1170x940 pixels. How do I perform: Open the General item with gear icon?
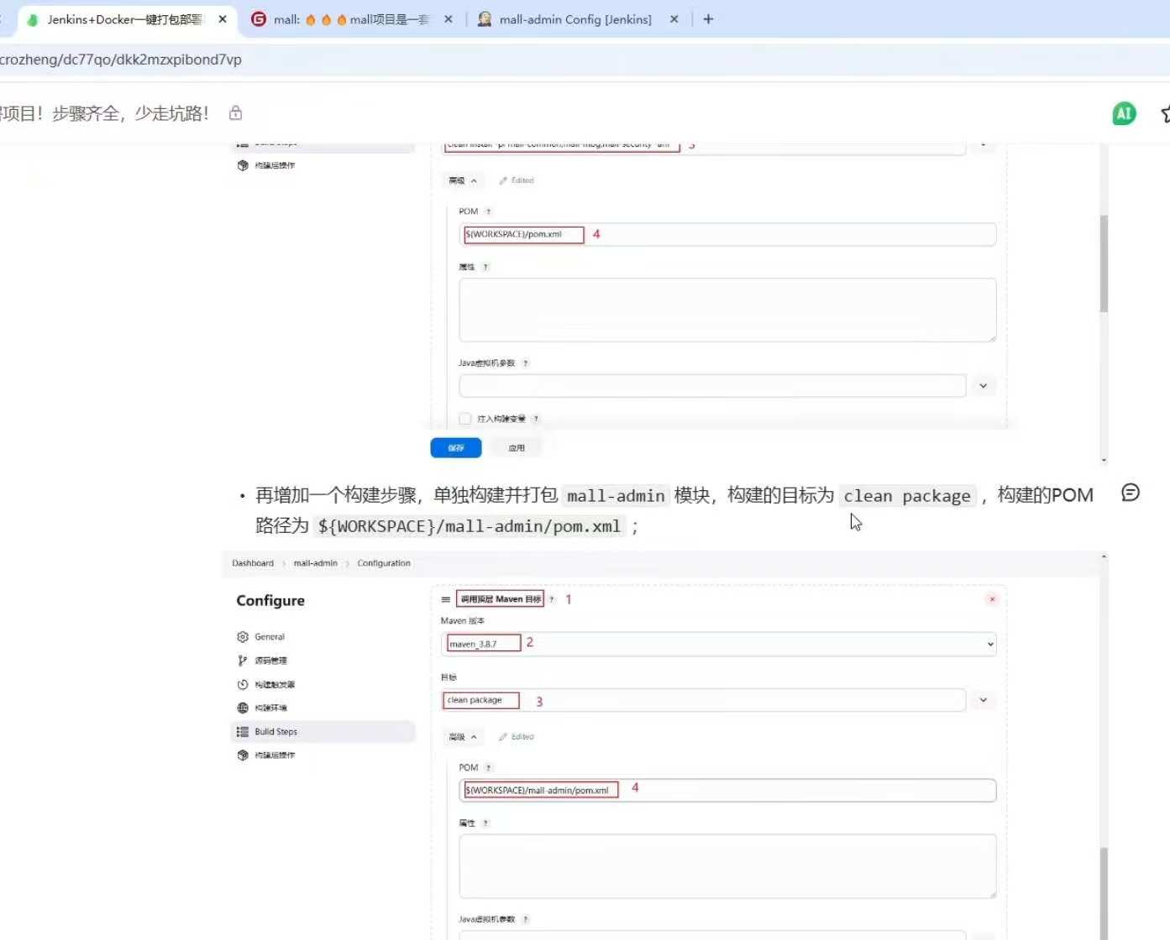[x=261, y=637]
